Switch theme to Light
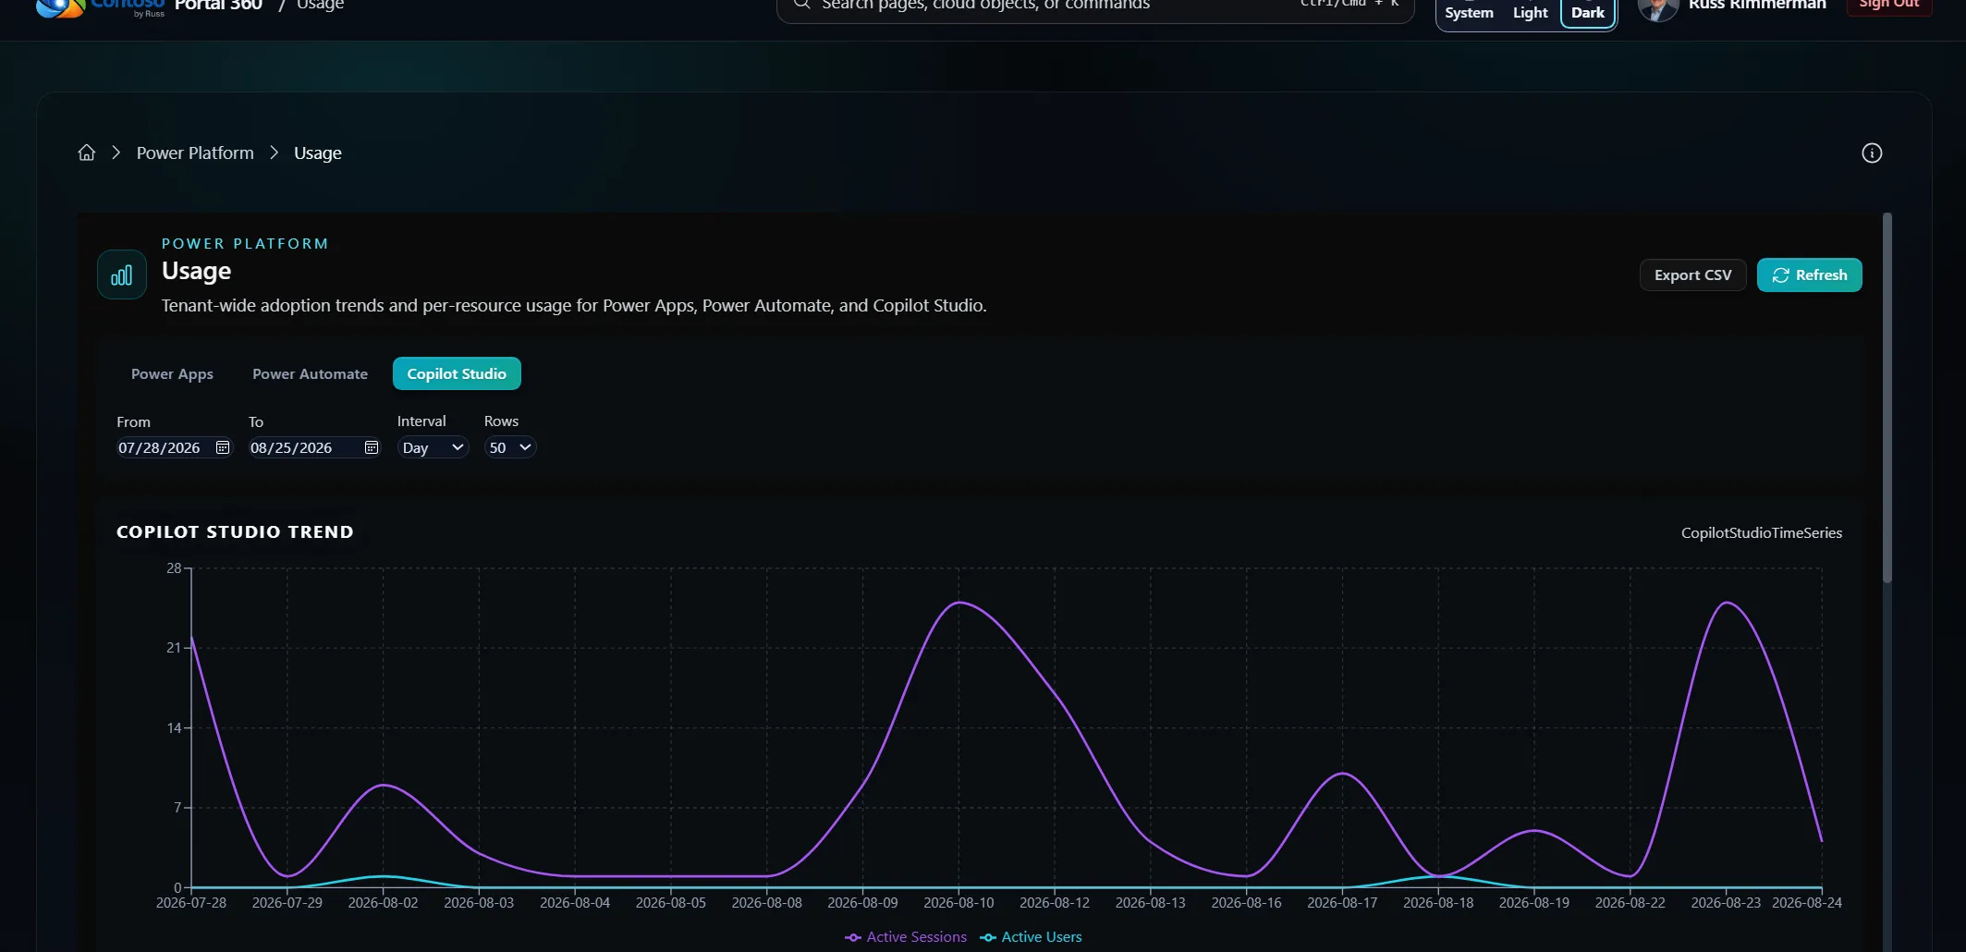The image size is (1966, 952). click(x=1530, y=13)
